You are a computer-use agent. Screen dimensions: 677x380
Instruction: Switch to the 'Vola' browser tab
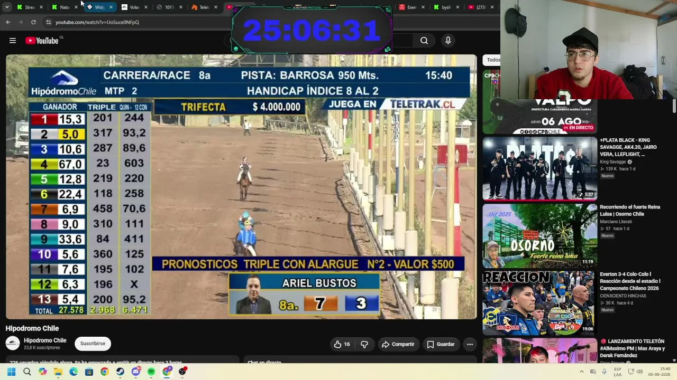134,7
